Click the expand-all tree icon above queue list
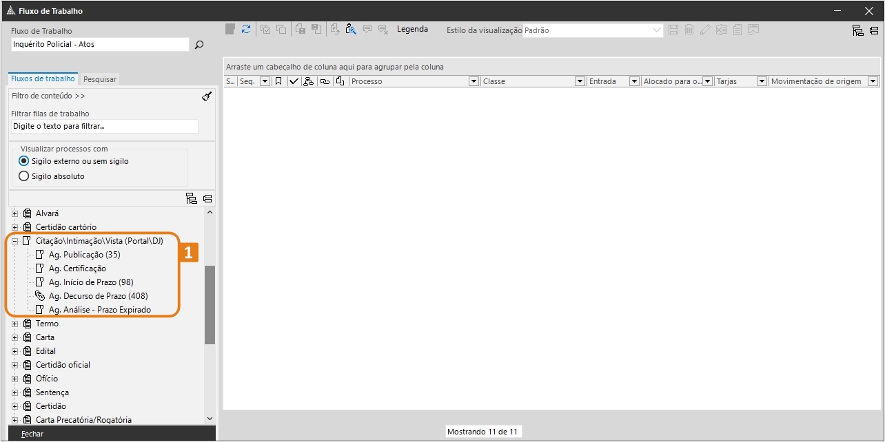The image size is (885, 442). 192,199
